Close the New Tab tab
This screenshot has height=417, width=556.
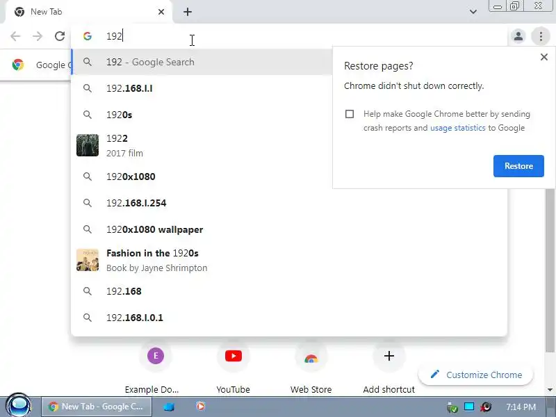pos(161,12)
